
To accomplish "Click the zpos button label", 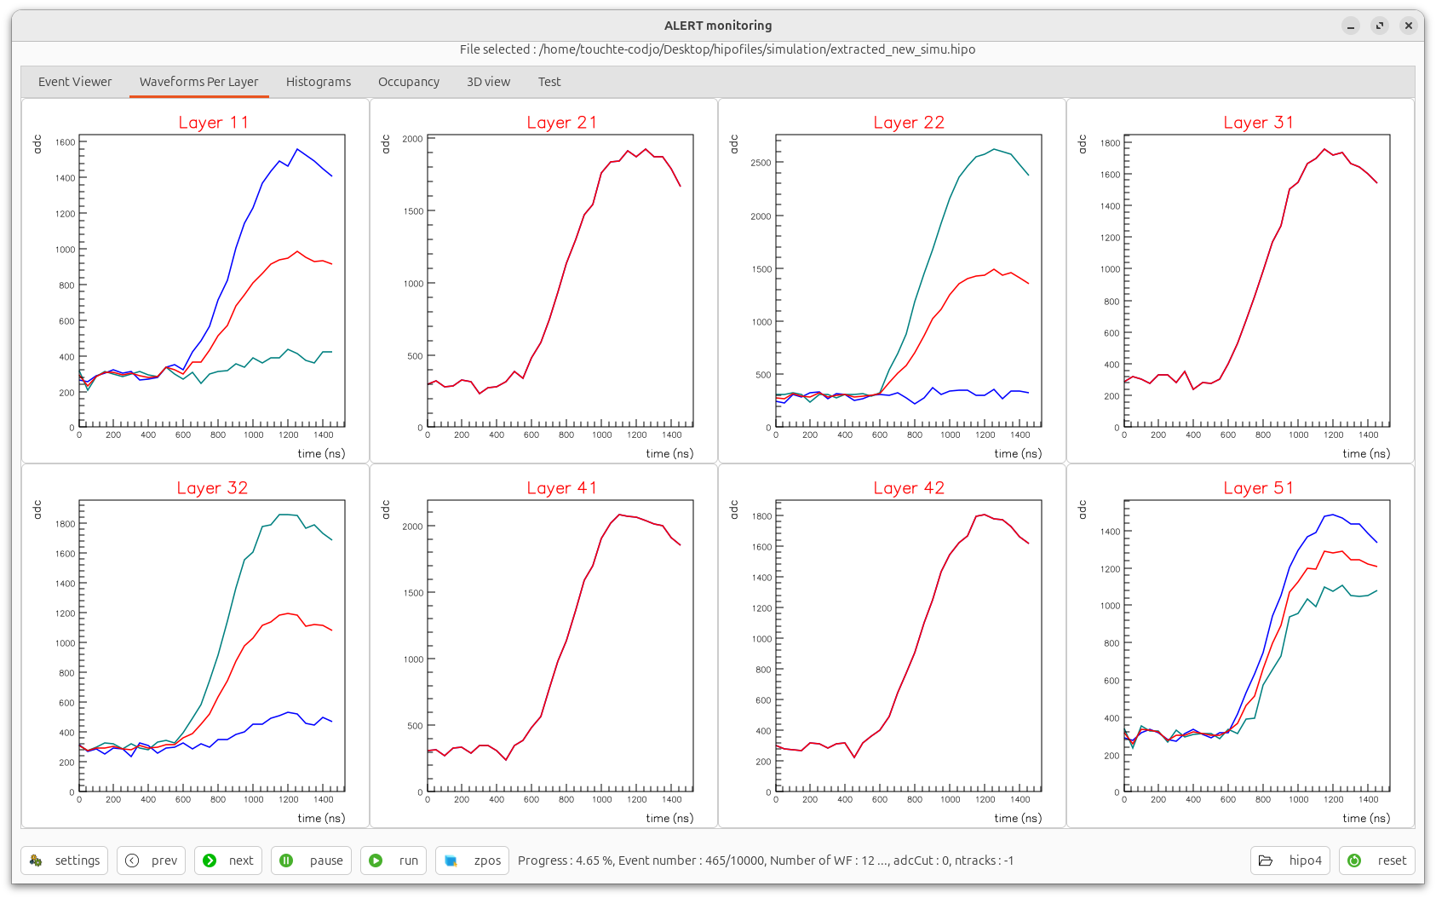I will pos(487,861).
